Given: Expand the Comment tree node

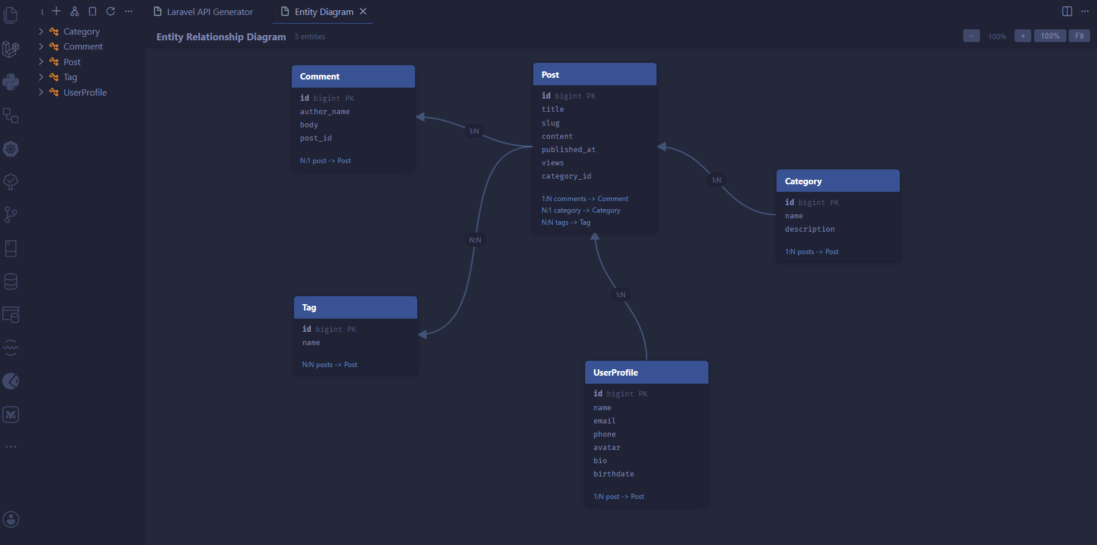Looking at the screenshot, I should tap(41, 46).
